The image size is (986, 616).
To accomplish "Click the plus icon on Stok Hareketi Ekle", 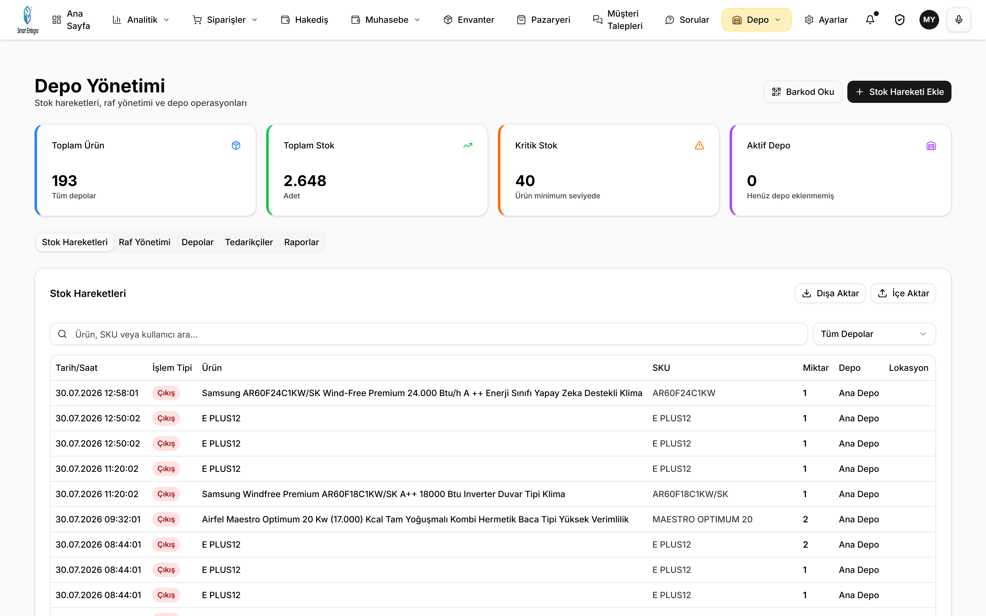I will tap(859, 92).
